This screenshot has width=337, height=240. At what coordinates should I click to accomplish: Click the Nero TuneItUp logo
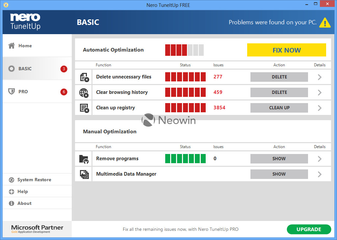[25, 22]
